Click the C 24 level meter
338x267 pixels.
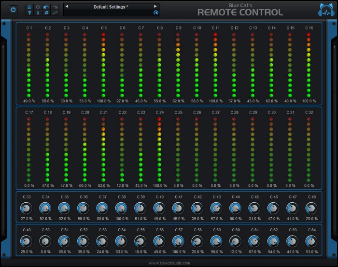tap(159, 149)
